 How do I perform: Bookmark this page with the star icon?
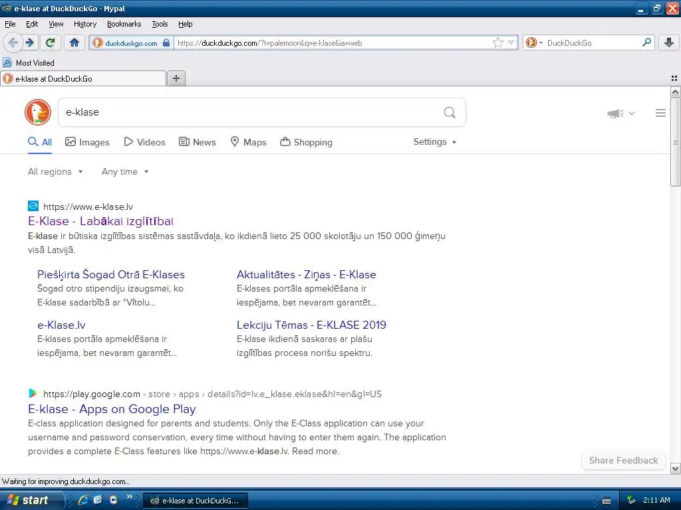[x=497, y=42]
